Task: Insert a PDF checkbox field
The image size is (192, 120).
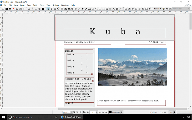Action: (129, 9)
